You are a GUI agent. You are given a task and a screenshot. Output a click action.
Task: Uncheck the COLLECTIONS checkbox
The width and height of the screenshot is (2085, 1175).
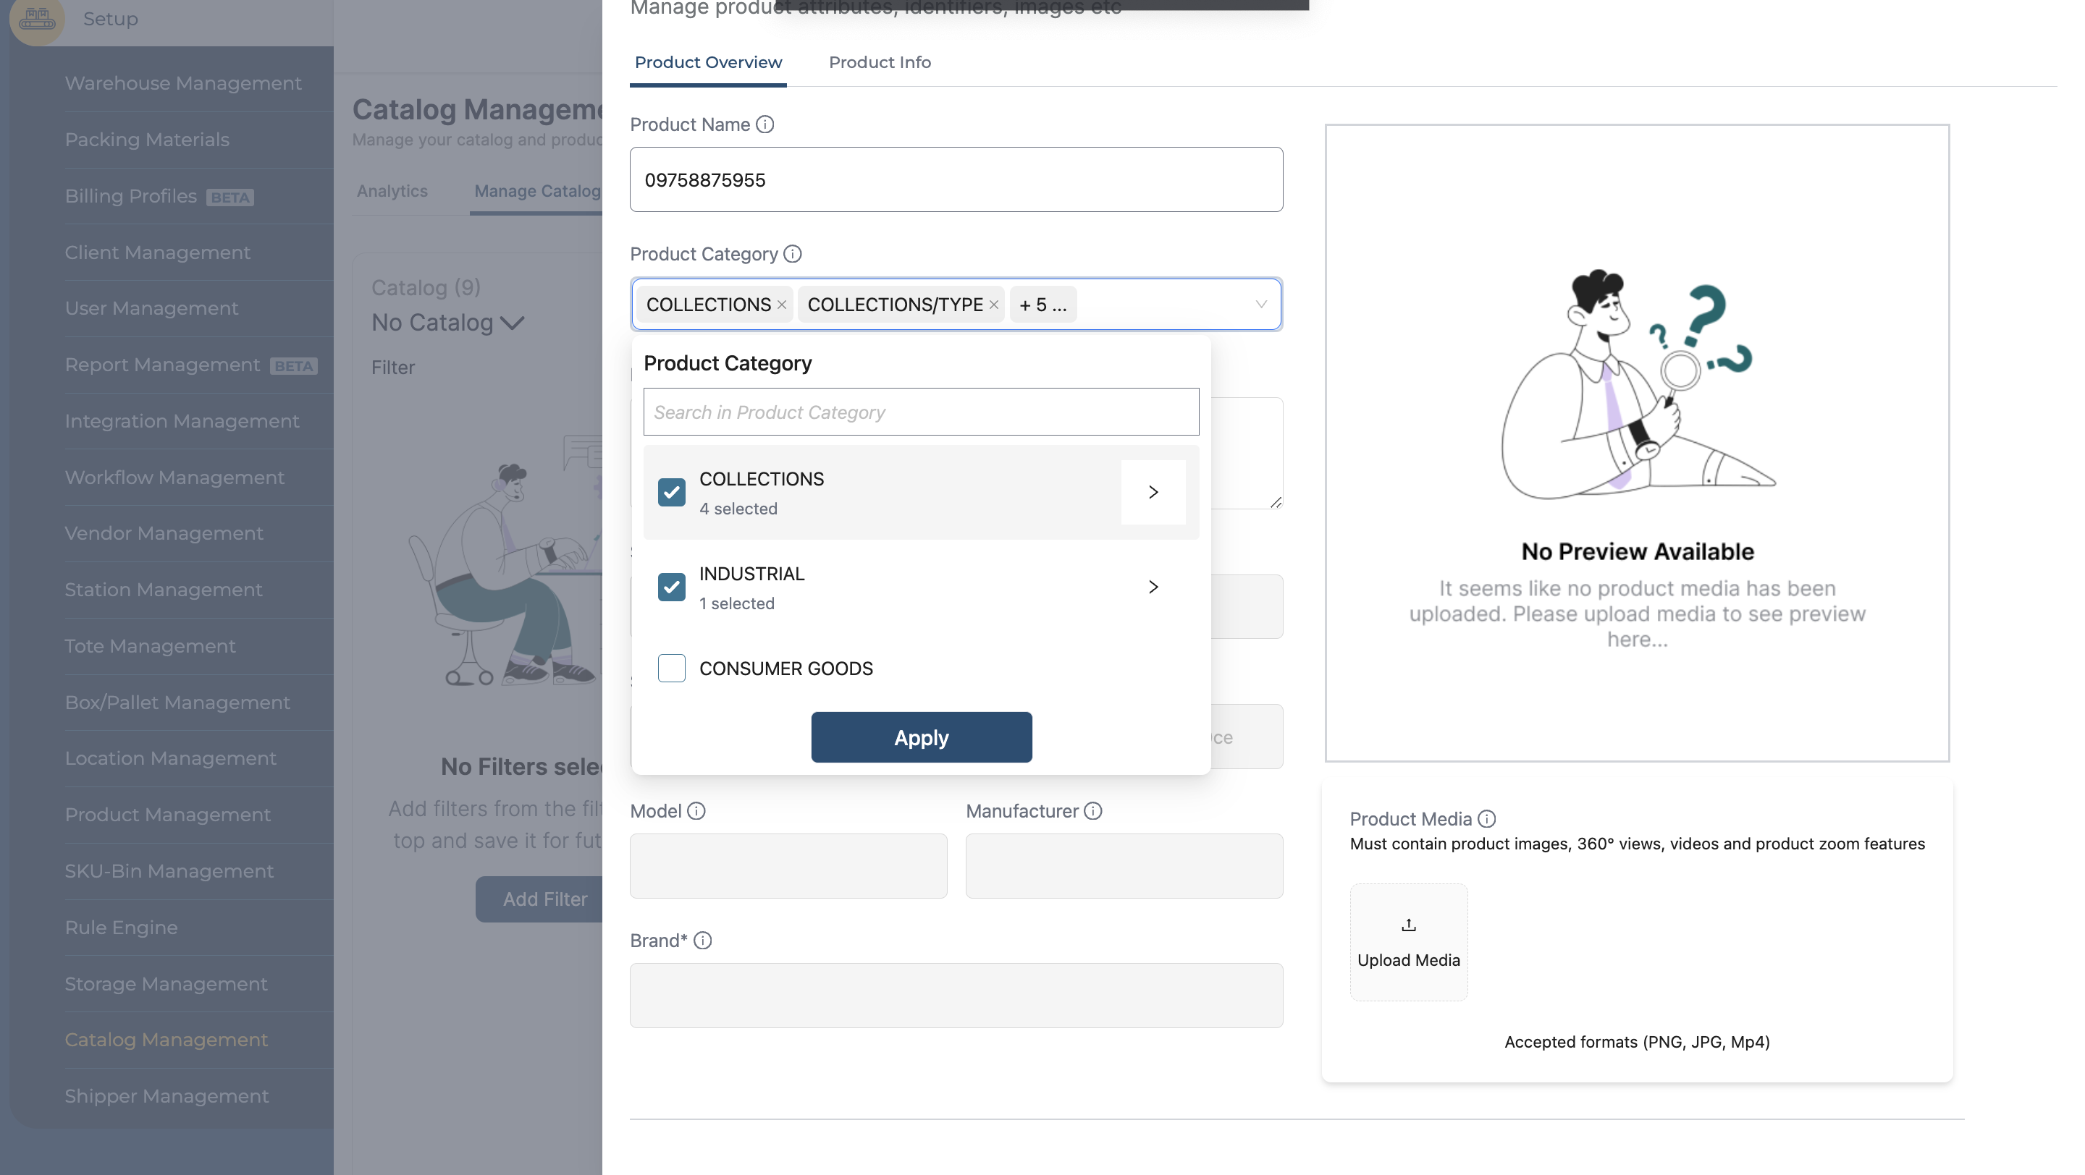pos(671,493)
